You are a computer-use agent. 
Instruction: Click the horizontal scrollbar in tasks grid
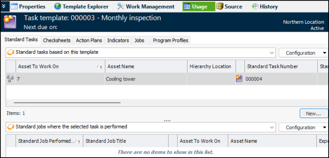pyautogui.click(x=69, y=102)
